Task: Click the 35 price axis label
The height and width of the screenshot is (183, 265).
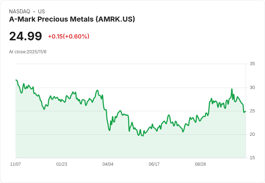Action: point(252,64)
